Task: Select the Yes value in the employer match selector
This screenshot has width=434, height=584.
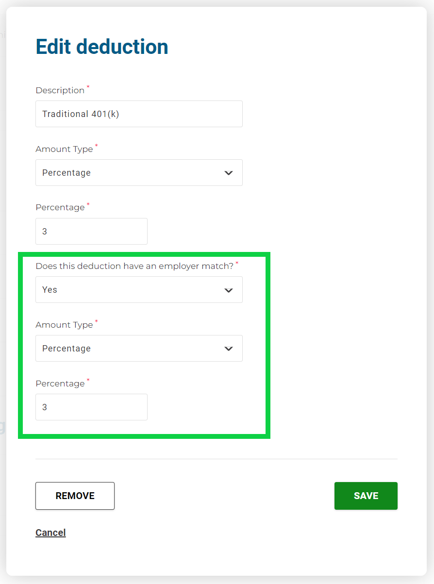Action: click(50, 290)
